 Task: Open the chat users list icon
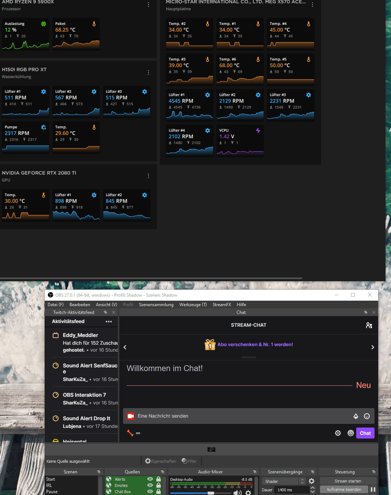click(x=369, y=325)
